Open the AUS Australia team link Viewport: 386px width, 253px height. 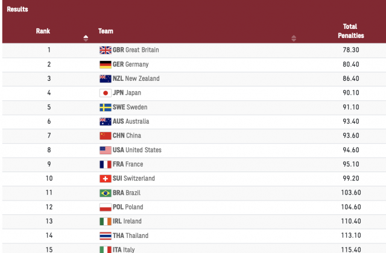coord(131,121)
